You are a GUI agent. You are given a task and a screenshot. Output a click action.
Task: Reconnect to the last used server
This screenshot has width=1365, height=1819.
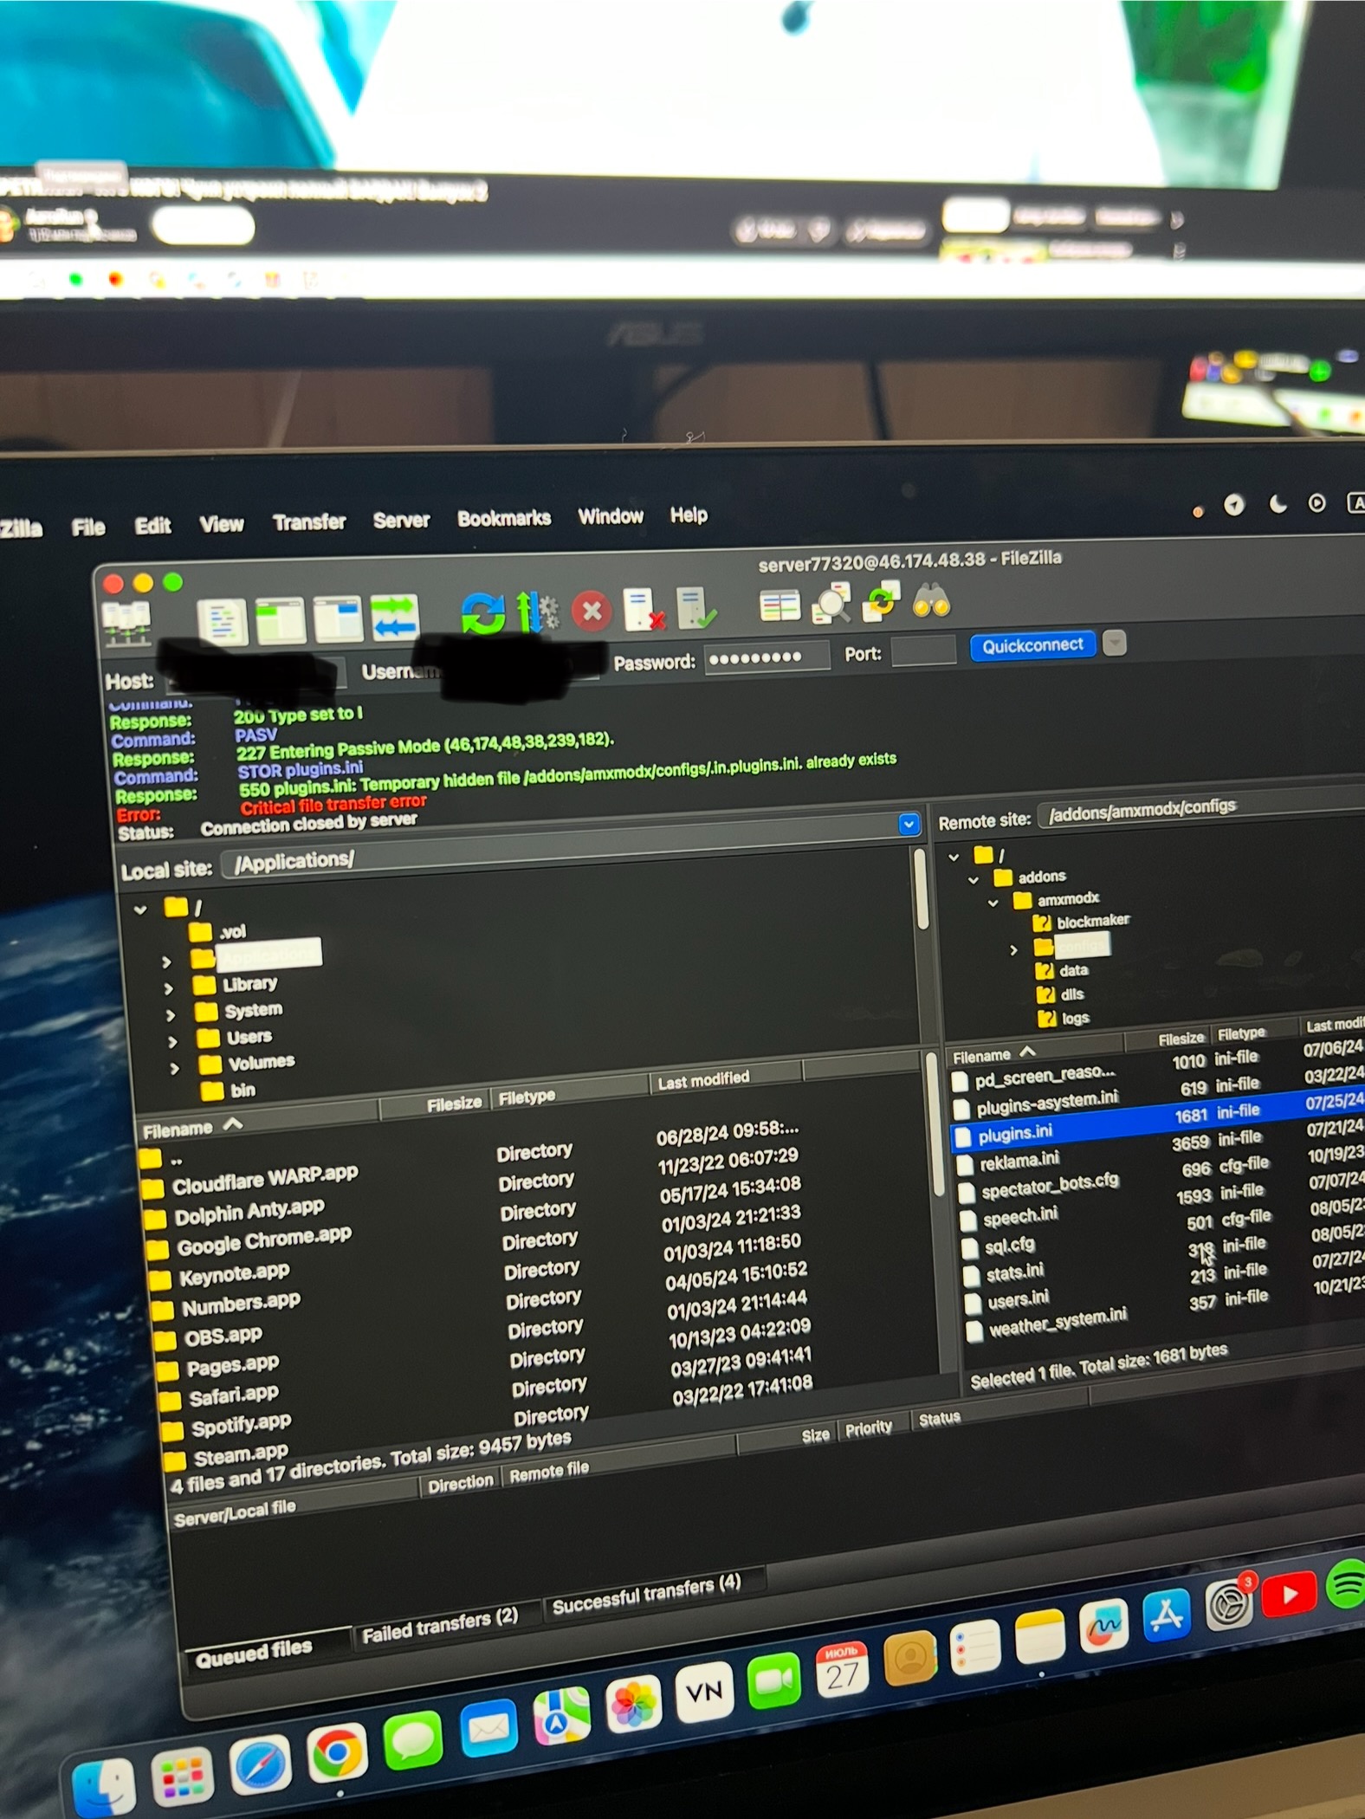[697, 607]
